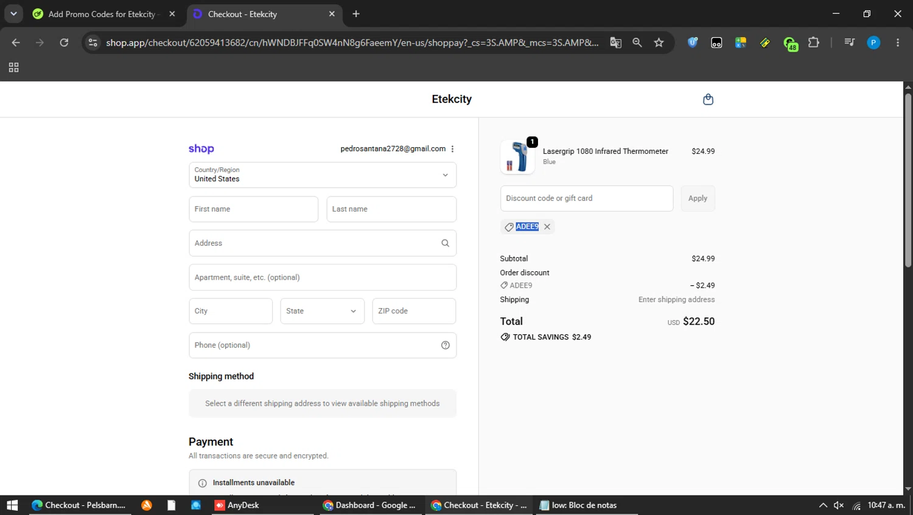913x515 pixels.
Task: Click the site information icon in address bar
Action: pos(93,43)
